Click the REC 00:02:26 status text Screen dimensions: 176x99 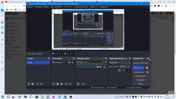[112, 87]
